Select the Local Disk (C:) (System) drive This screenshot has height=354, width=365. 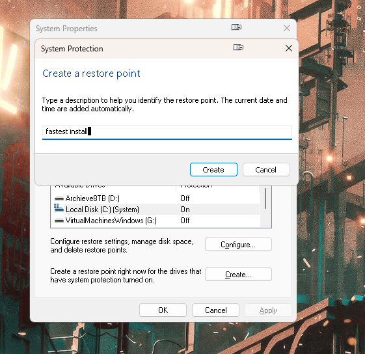point(157,209)
